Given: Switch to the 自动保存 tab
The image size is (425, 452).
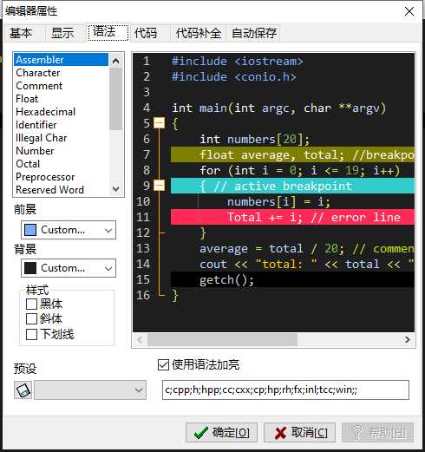Looking at the screenshot, I should click(254, 33).
